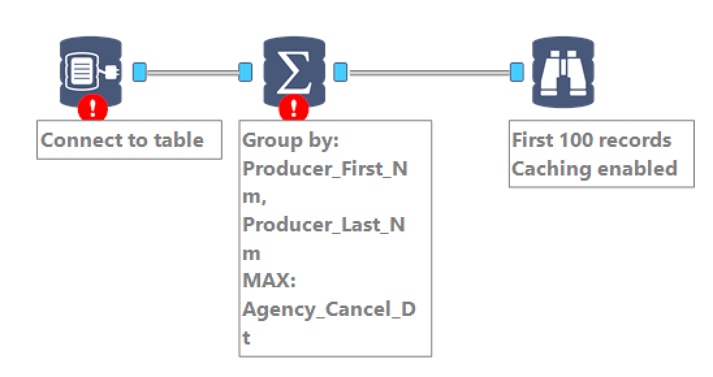The width and height of the screenshot is (713, 377).
Task: Click input anchor of Summarize tool
Action: (245, 71)
